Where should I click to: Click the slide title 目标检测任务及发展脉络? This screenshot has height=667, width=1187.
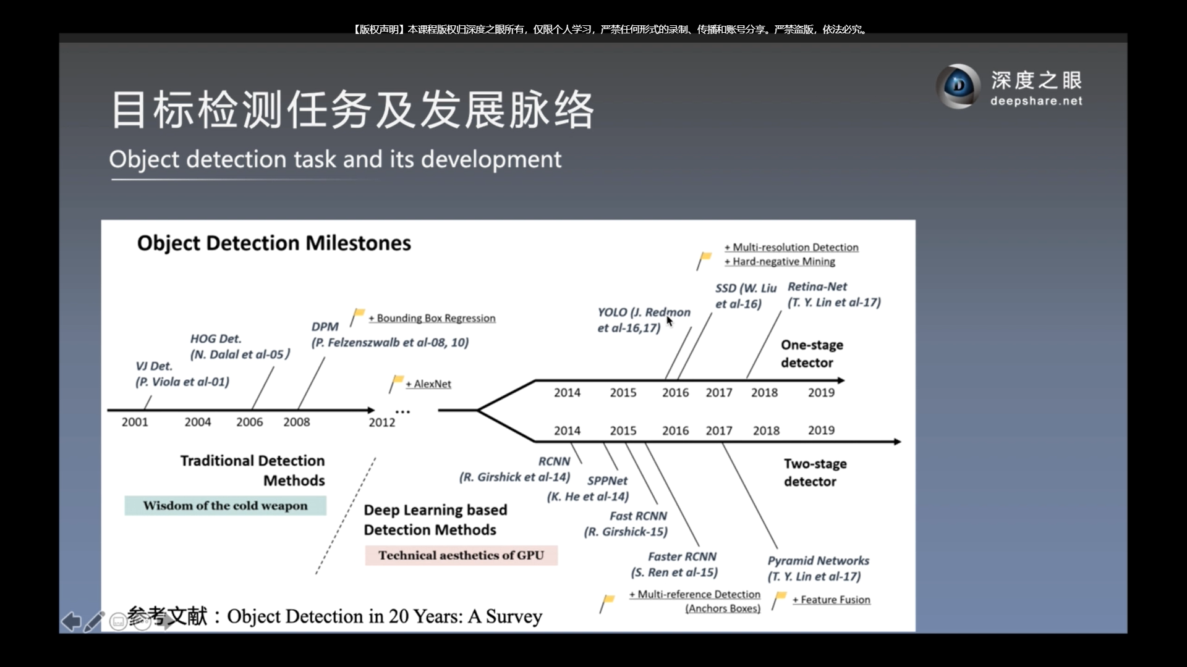(x=352, y=110)
